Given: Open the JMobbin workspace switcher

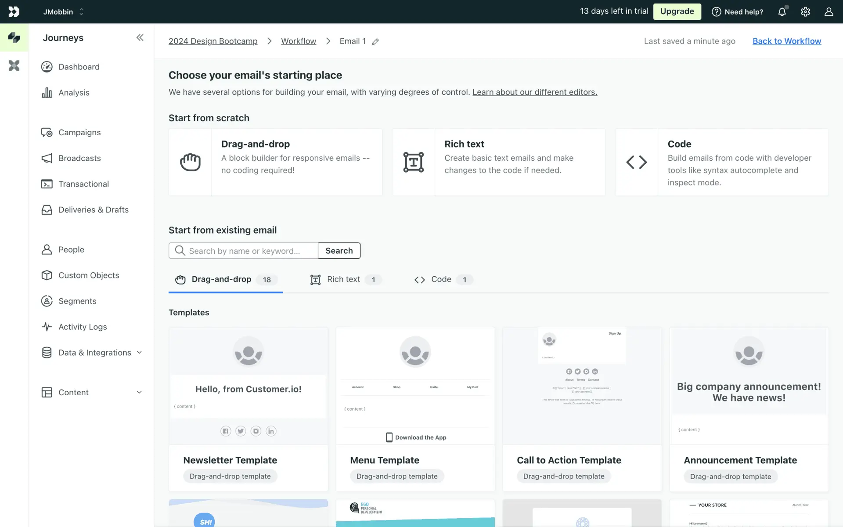Looking at the screenshot, I should click(63, 12).
